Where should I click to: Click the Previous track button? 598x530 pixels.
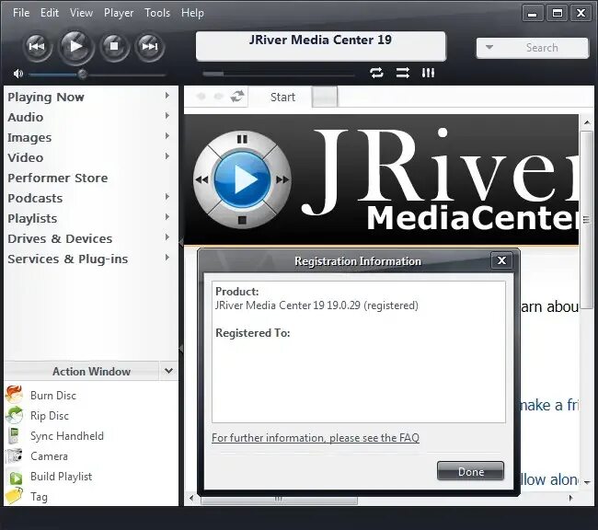pyautogui.click(x=37, y=47)
